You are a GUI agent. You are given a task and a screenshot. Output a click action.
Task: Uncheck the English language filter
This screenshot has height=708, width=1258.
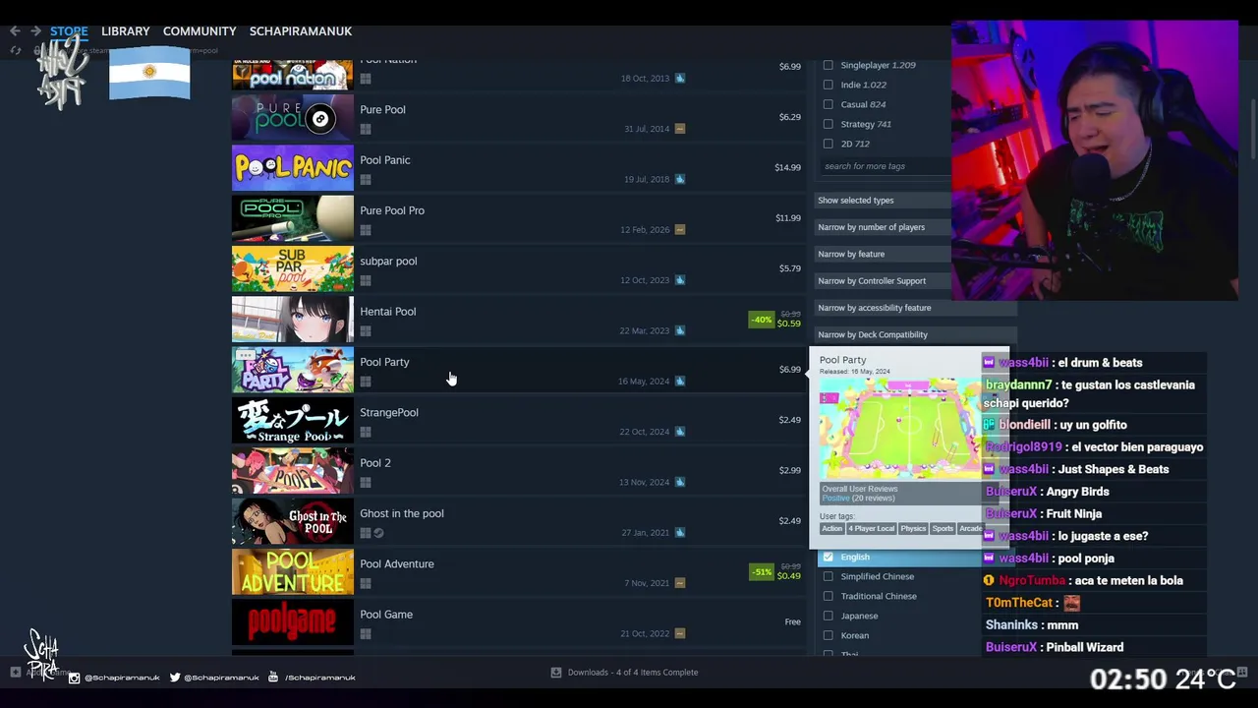pos(829,557)
